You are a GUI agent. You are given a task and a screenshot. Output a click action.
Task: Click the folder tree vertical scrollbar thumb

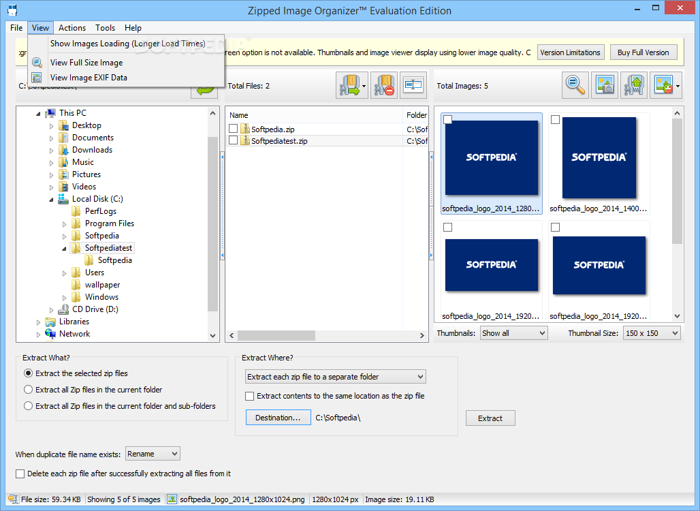click(212, 223)
